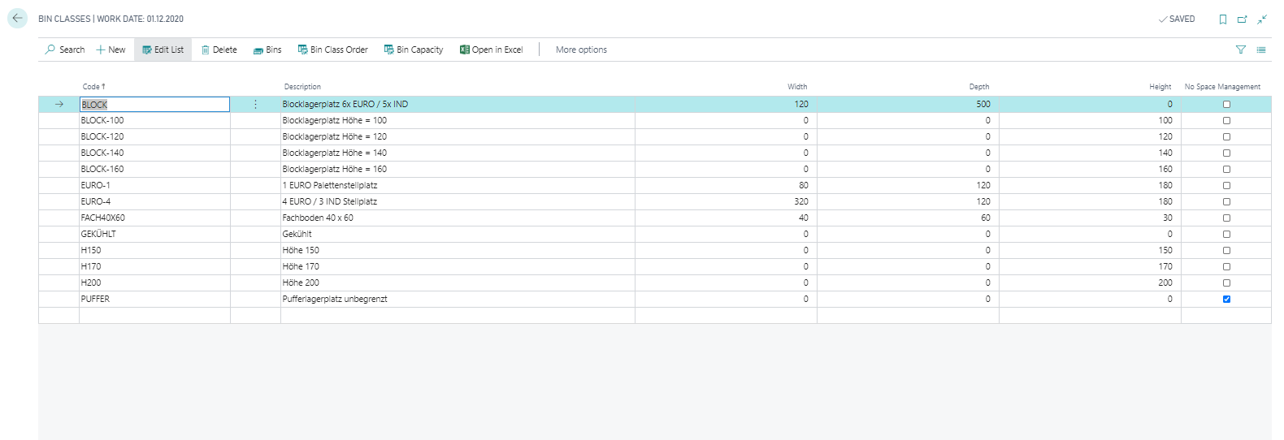
Task: Toggle No Space Management for H150
Action: tap(1226, 250)
